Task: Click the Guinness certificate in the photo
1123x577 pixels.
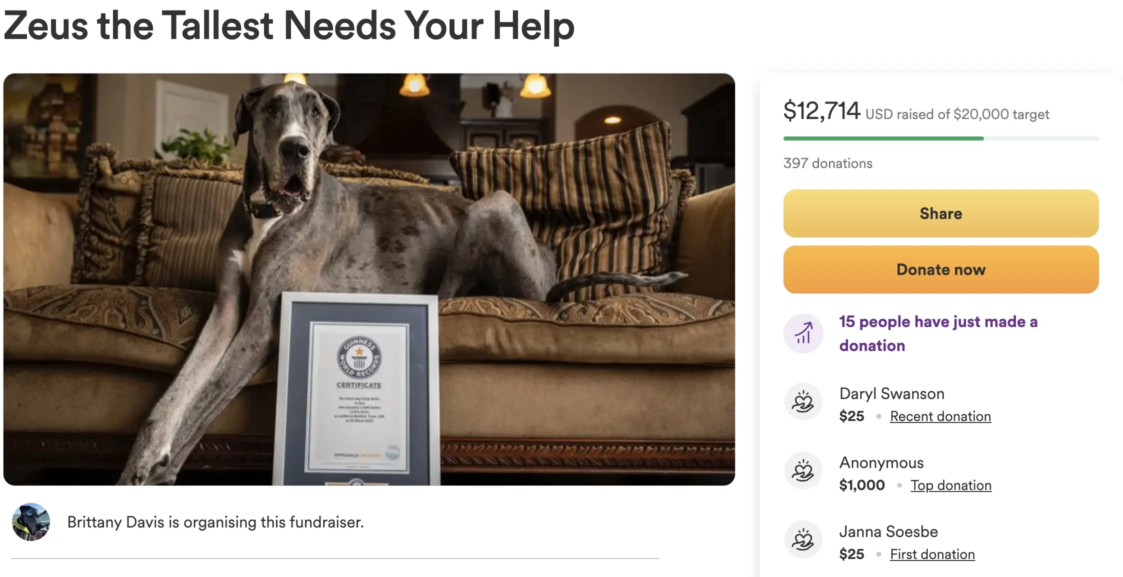Action: (x=357, y=389)
